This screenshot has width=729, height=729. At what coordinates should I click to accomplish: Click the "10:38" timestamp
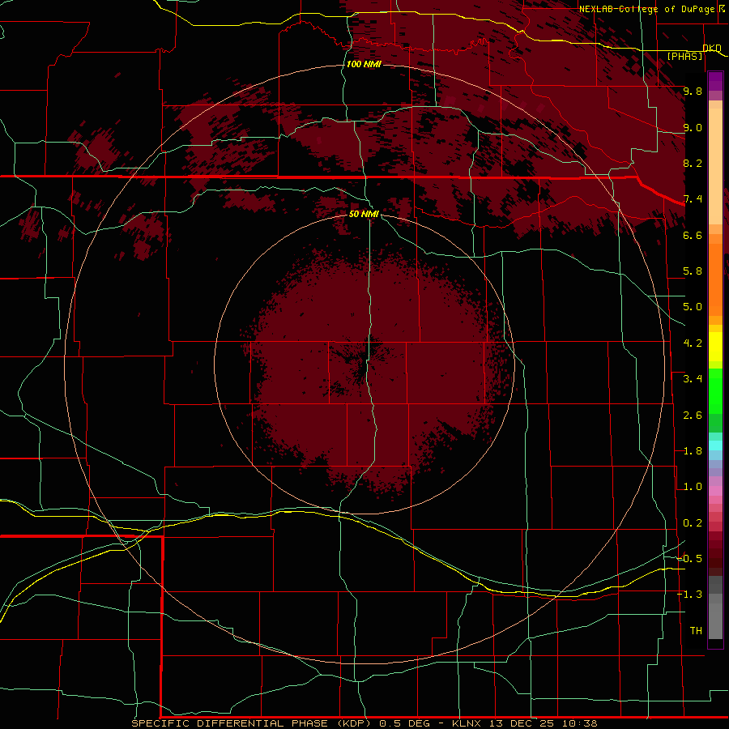tap(579, 723)
